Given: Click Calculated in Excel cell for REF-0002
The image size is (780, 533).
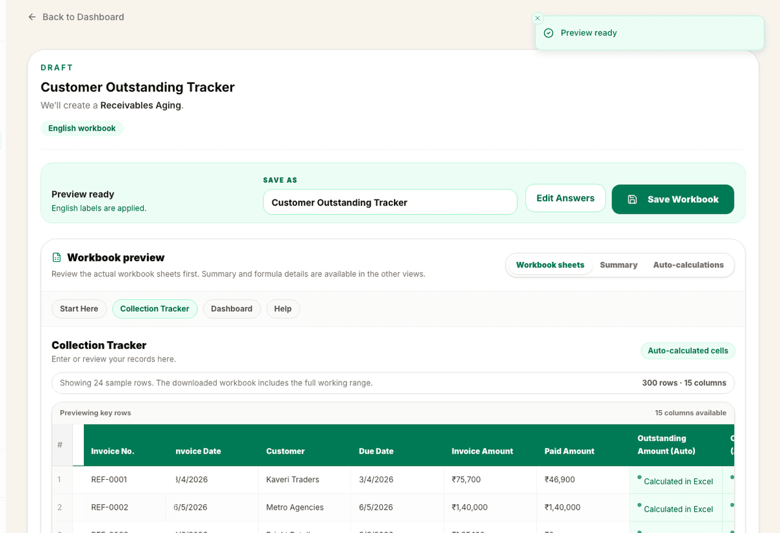Looking at the screenshot, I should pos(676,509).
